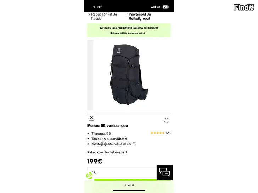Tap the back chevron in breadcrumb

pyautogui.click(x=89, y=14)
